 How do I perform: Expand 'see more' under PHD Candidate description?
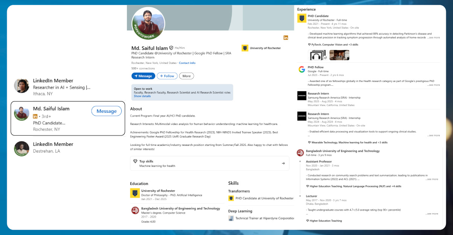[x=433, y=38]
